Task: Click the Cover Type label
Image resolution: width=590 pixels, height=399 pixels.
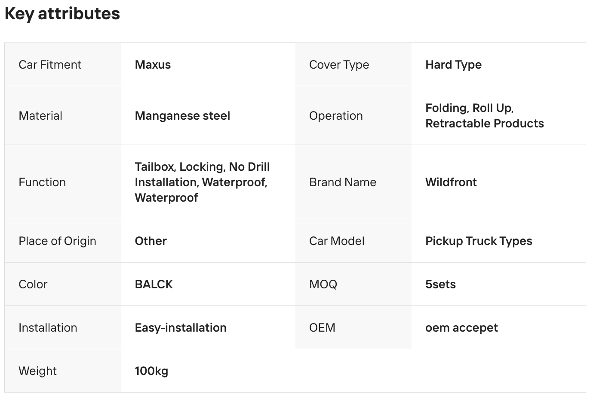Action: click(339, 65)
